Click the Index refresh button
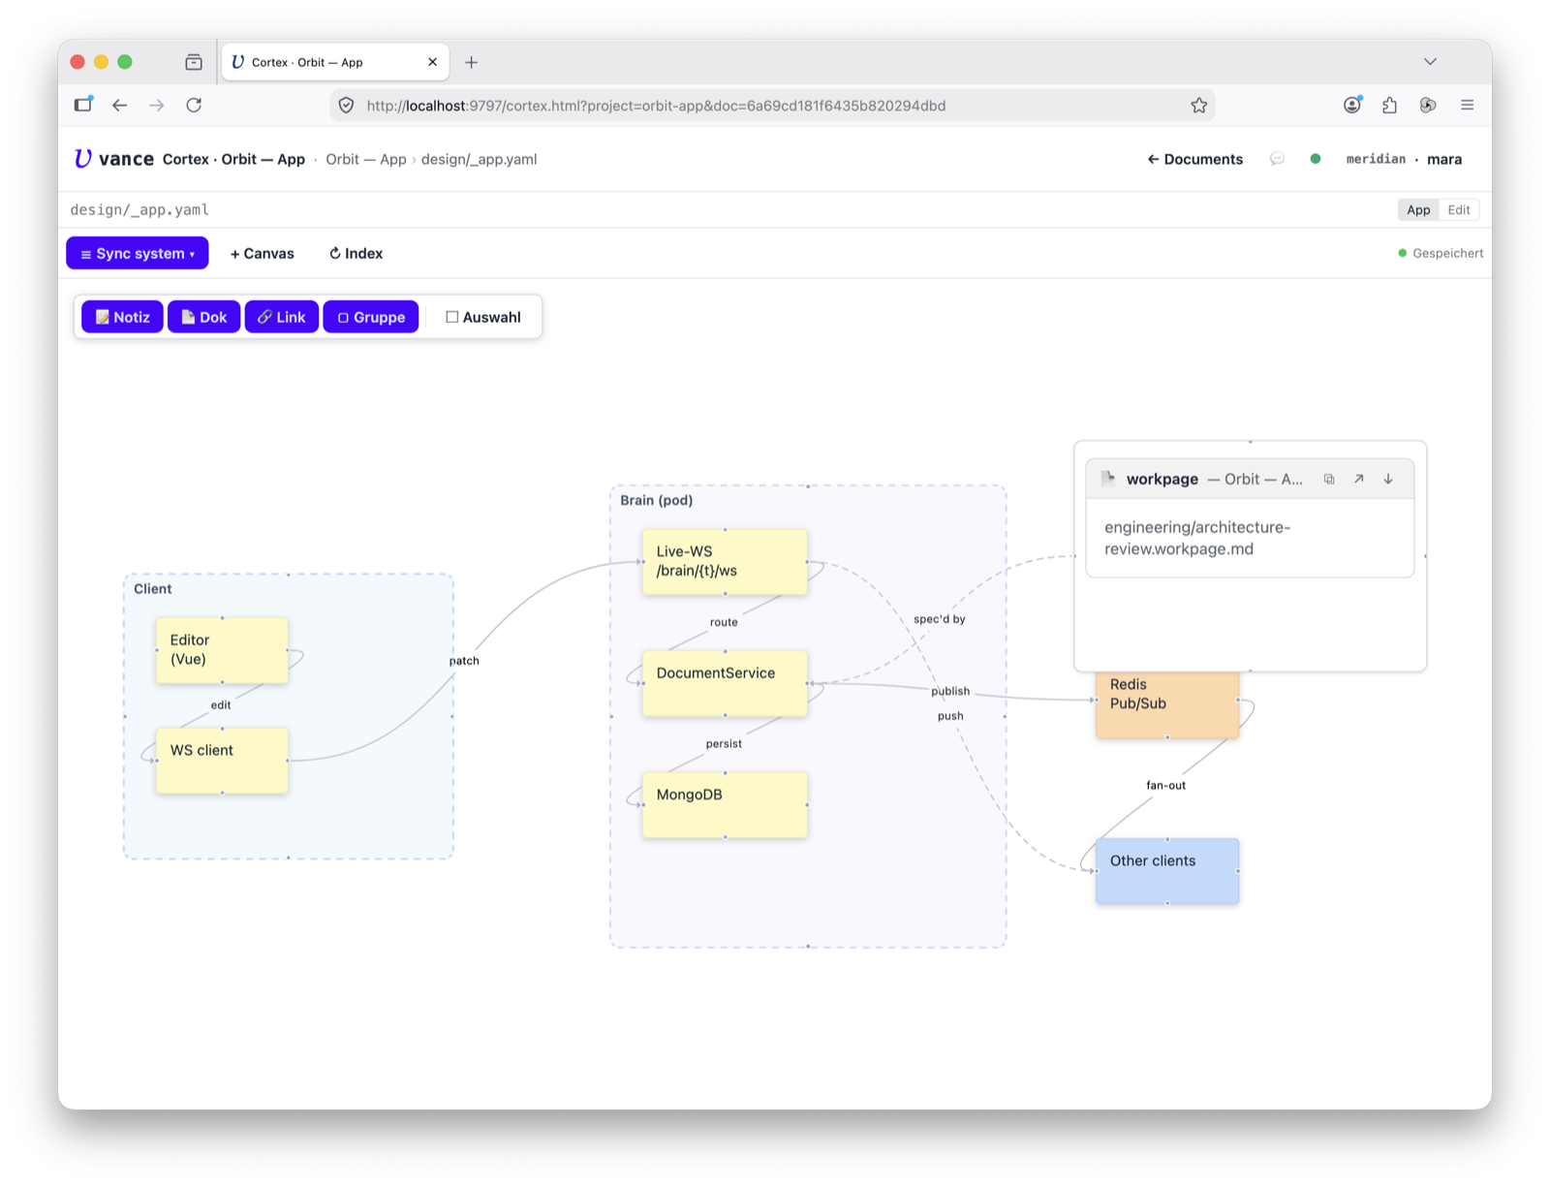Viewport: 1550px width, 1186px height. pos(356,253)
